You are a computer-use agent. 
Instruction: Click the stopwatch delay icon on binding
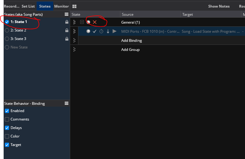(101, 31)
